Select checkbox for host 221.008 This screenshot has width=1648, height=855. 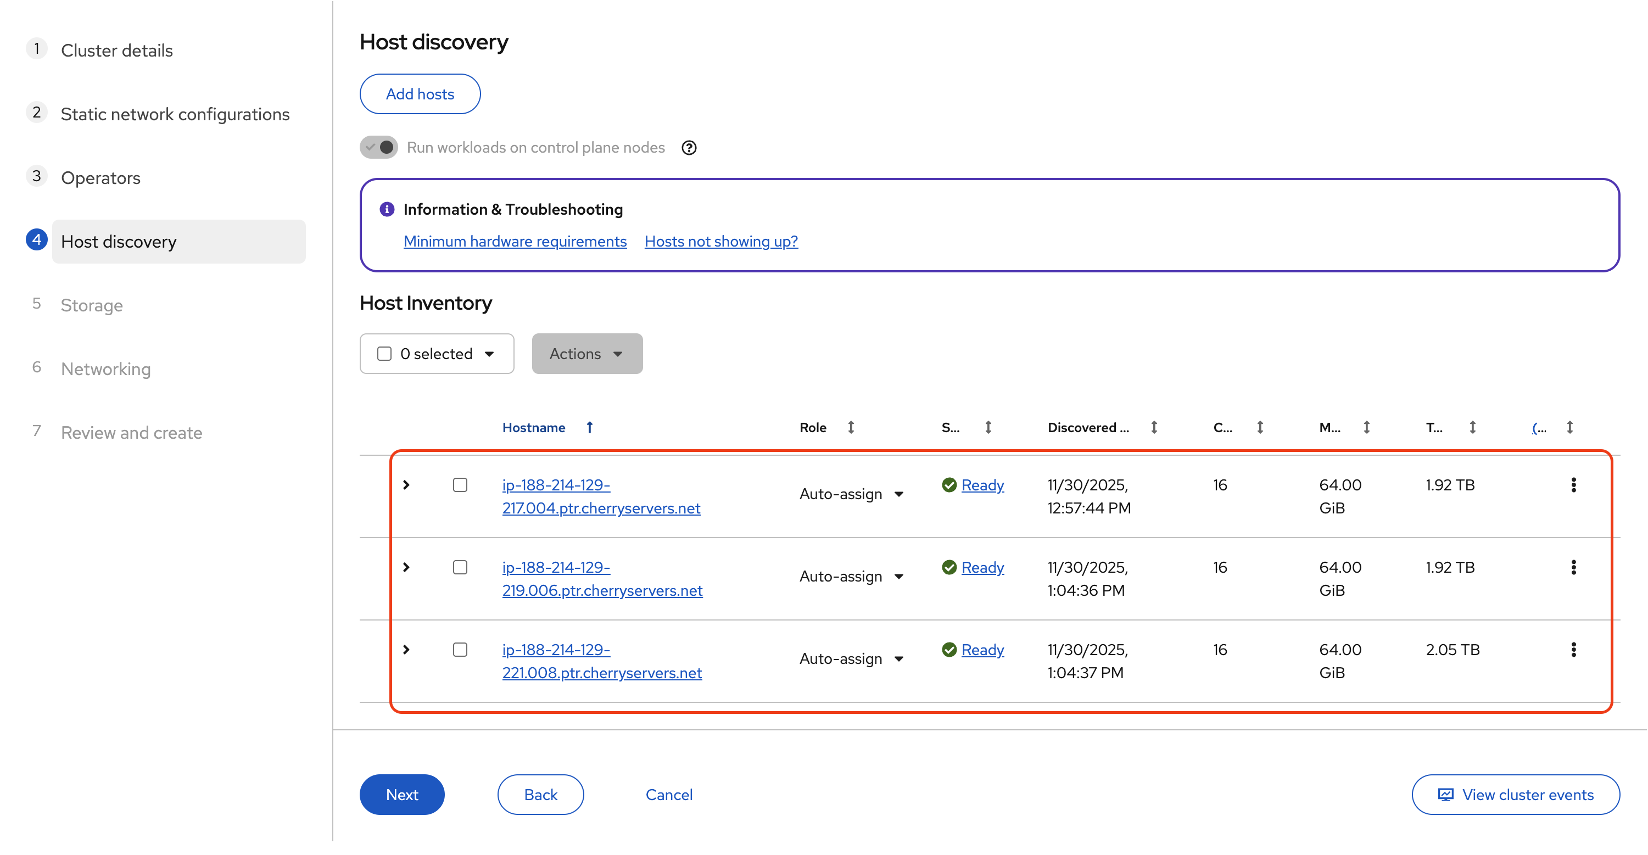460,650
